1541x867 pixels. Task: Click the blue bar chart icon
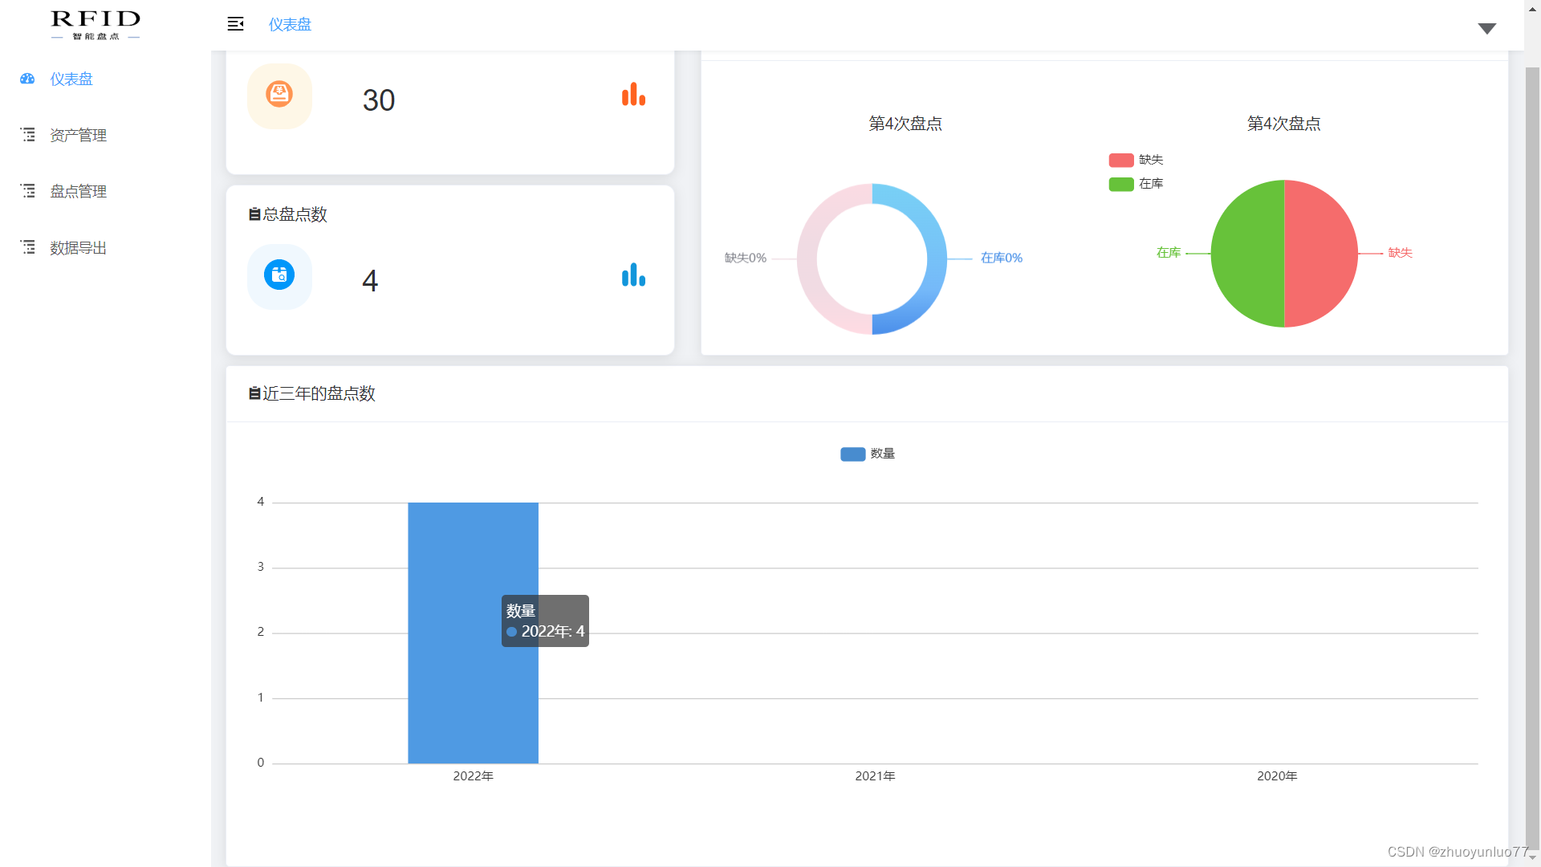(633, 275)
